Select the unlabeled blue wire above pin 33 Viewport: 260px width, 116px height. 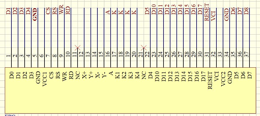(x=223, y=28)
